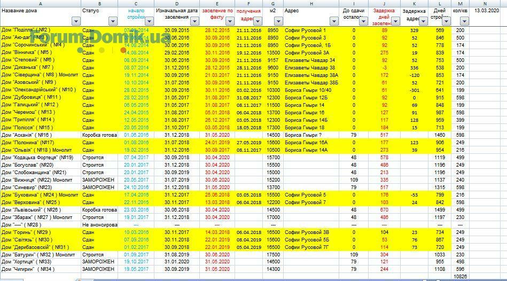Select column N header

coord(485,4)
